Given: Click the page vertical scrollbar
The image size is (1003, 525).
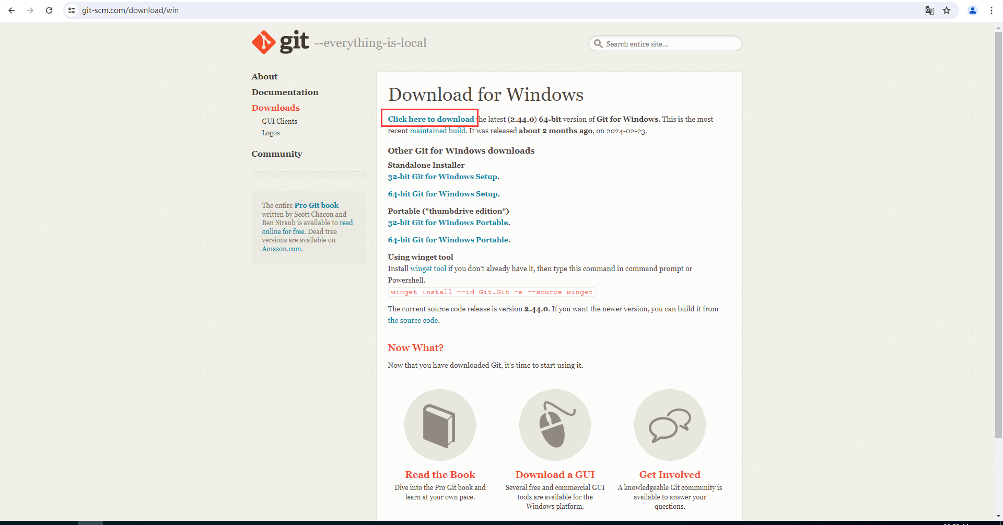Looking at the screenshot, I should point(998,235).
